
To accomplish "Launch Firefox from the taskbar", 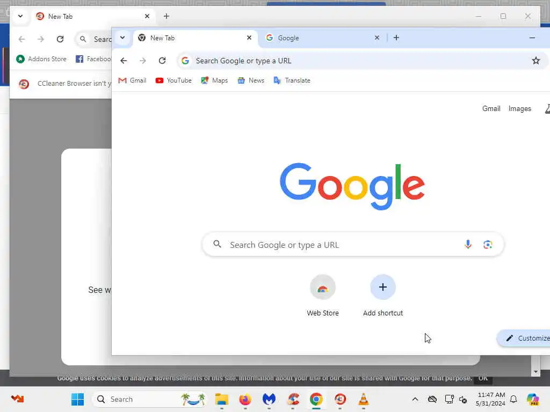I will [x=245, y=399].
